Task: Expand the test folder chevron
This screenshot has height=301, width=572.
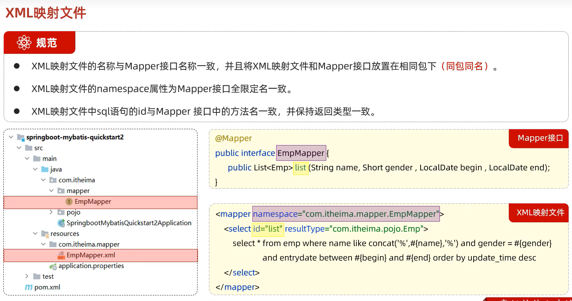Action: 27,277
